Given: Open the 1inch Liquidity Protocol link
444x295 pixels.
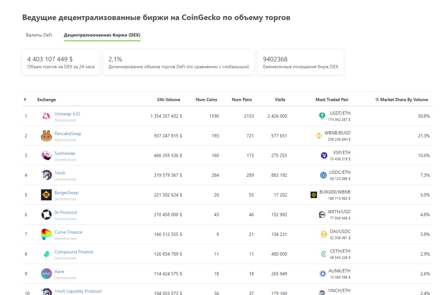Looking at the screenshot, I should point(78,292).
